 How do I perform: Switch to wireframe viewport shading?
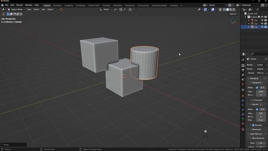pos(224,10)
